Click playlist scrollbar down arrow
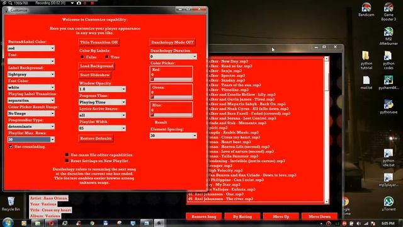This screenshot has width=403, height=227. click(x=327, y=202)
